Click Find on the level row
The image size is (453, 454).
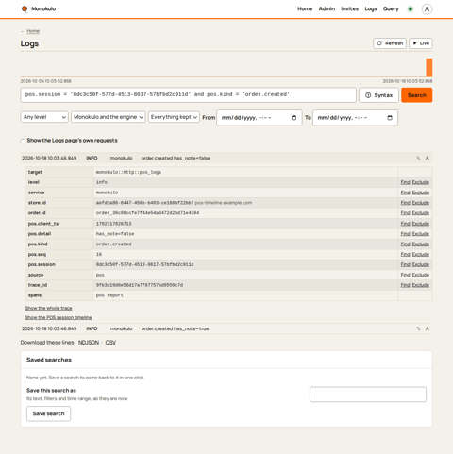(405, 182)
